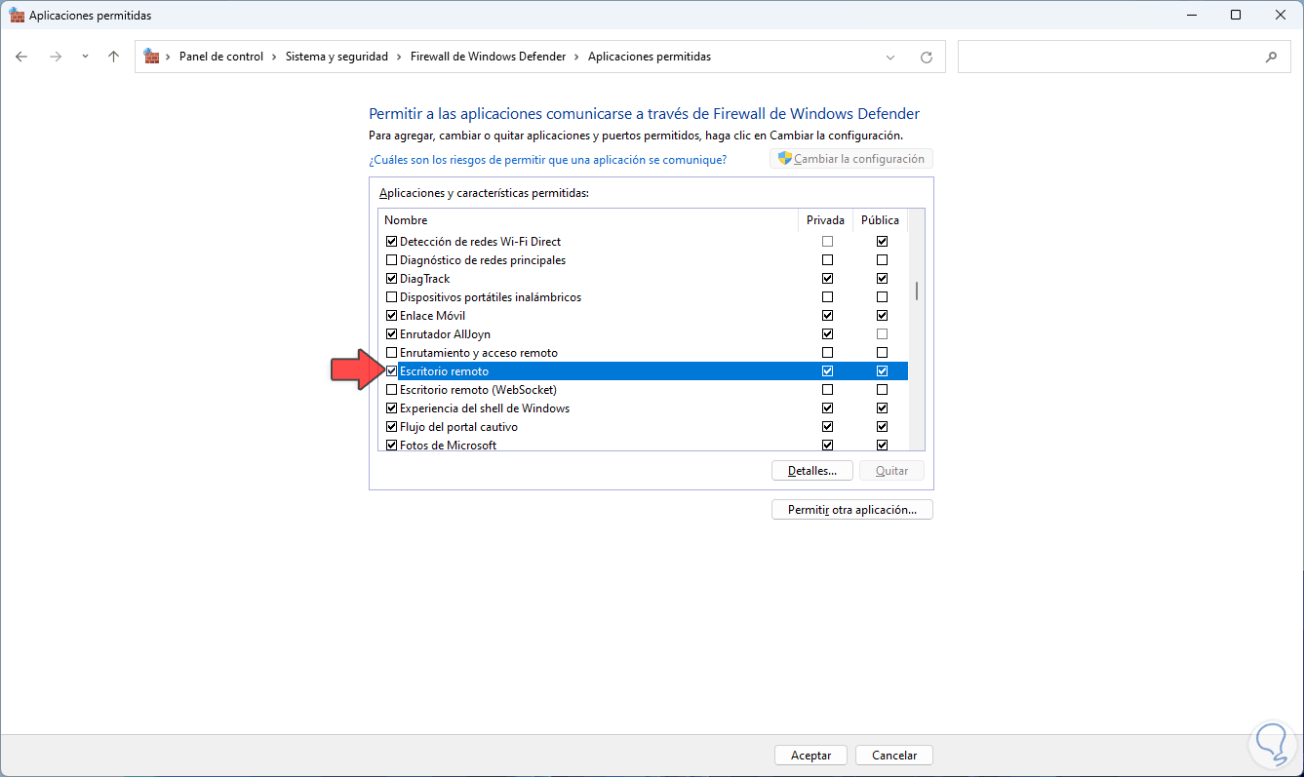Click the Forward navigation arrow
1304x777 pixels.
56,57
